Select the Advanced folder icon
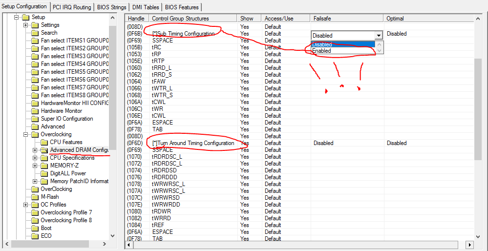The width and height of the screenshot is (488, 251). 35,126
